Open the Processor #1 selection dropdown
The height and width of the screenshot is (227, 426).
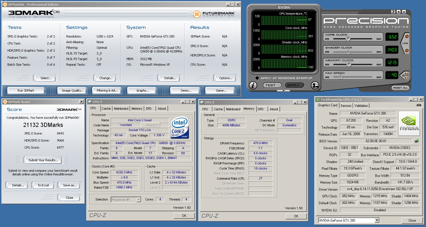click(139, 200)
